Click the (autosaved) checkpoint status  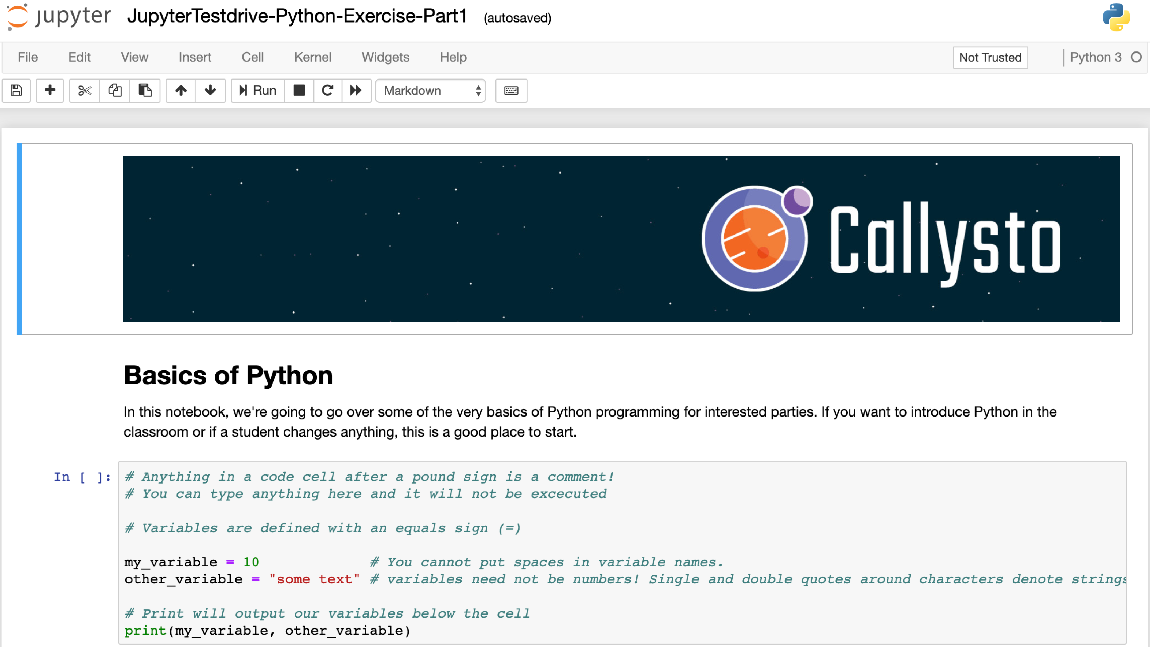[517, 18]
